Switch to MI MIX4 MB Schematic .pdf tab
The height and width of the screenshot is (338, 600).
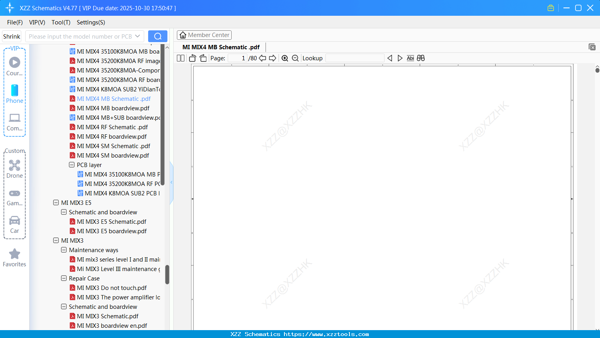click(221, 47)
